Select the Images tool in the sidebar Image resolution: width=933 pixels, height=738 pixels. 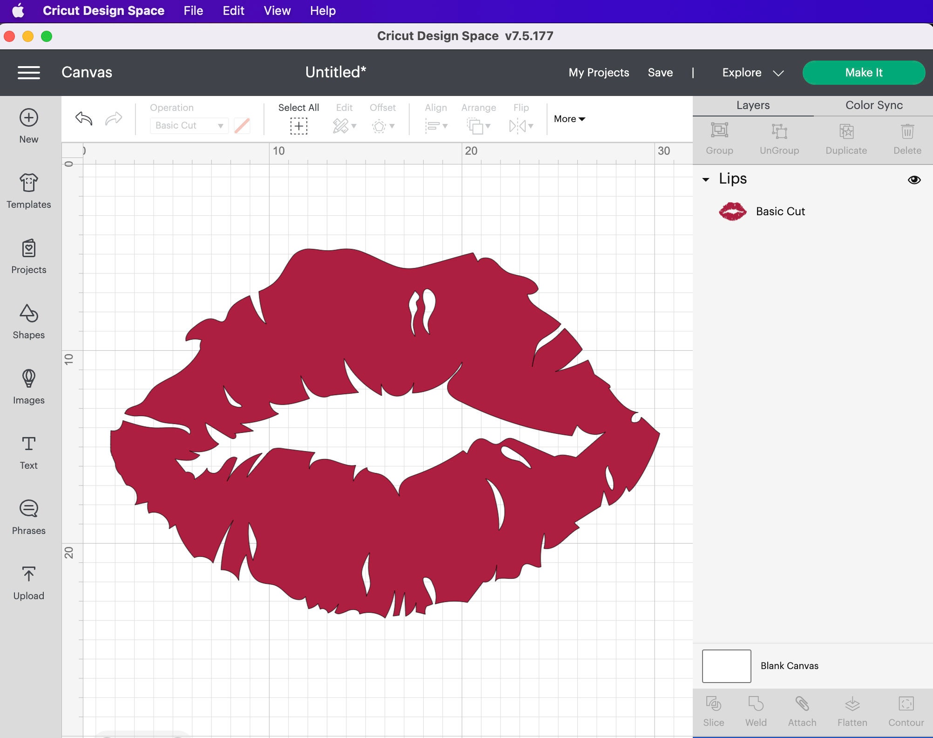pyautogui.click(x=28, y=387)
